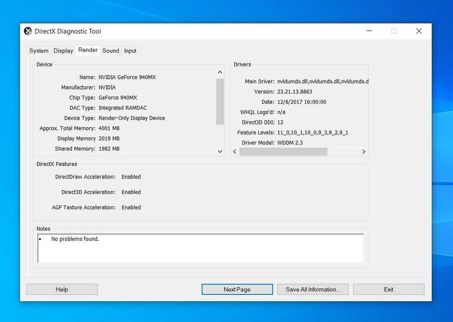Click the Driver Model value WDDM 2.3

pos(290,143)
